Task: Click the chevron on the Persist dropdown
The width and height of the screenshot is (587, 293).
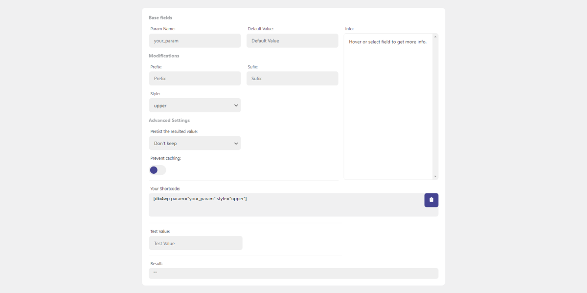Action: pos(236,143)
